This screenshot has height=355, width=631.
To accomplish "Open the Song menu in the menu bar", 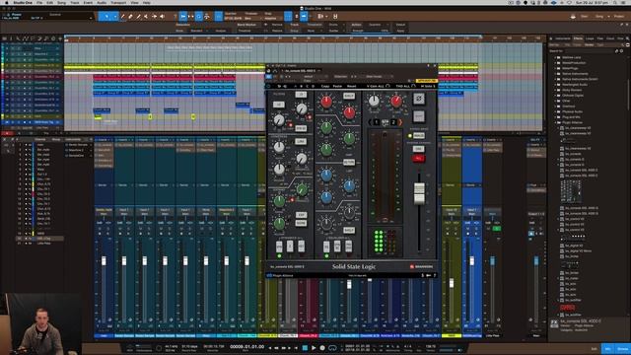I will coord(61,2).
